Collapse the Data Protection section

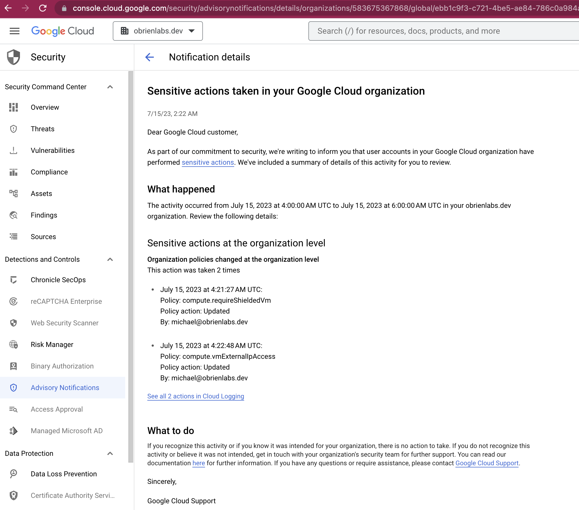point(110,453)
